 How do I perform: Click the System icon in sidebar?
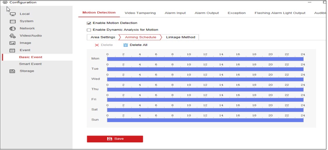coord(13,21)
